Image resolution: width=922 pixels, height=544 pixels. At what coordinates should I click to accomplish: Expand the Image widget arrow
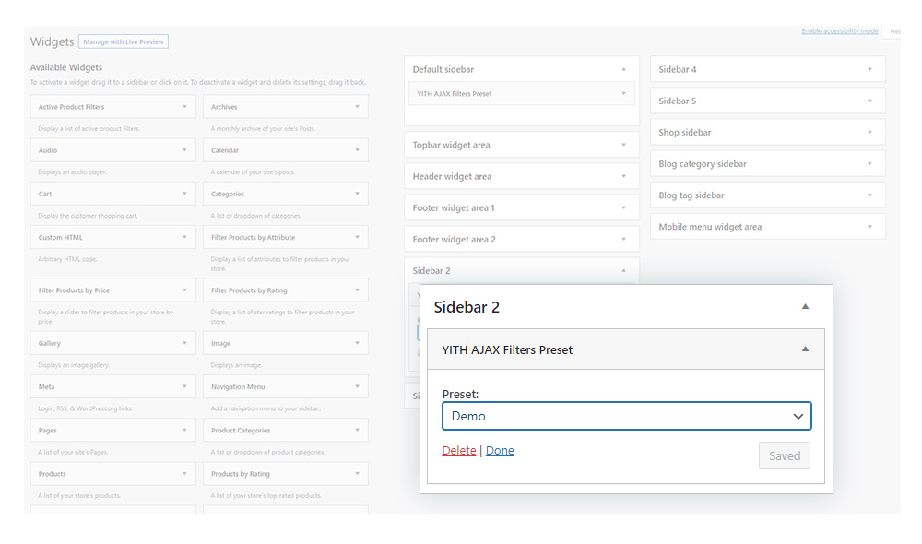pyautogui.click(x=357, y=343)
